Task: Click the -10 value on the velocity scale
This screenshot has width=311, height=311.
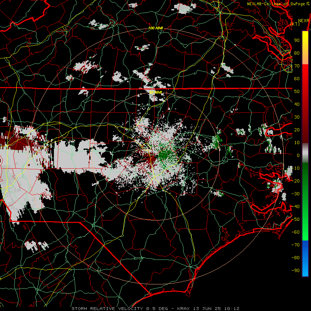Action: 295,168
